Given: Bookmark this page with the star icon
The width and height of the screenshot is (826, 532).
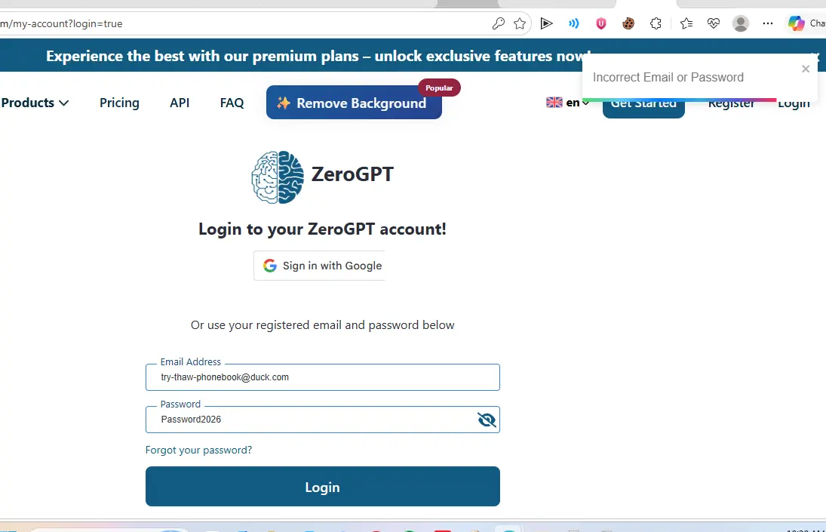Looking at the screenshot, I should tap(520, 23).
